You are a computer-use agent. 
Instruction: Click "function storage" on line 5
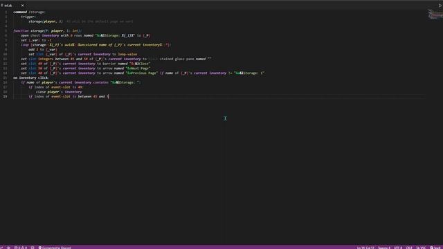[x=28, y=30]
